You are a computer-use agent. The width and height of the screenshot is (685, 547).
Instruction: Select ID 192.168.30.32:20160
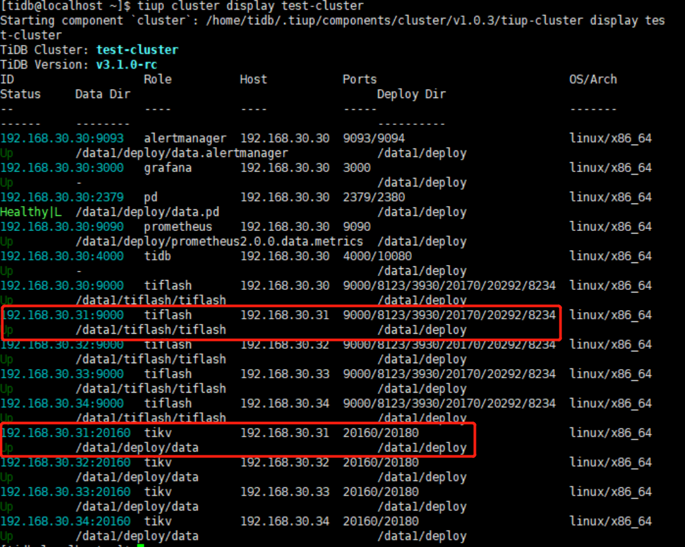pos(65,463)
